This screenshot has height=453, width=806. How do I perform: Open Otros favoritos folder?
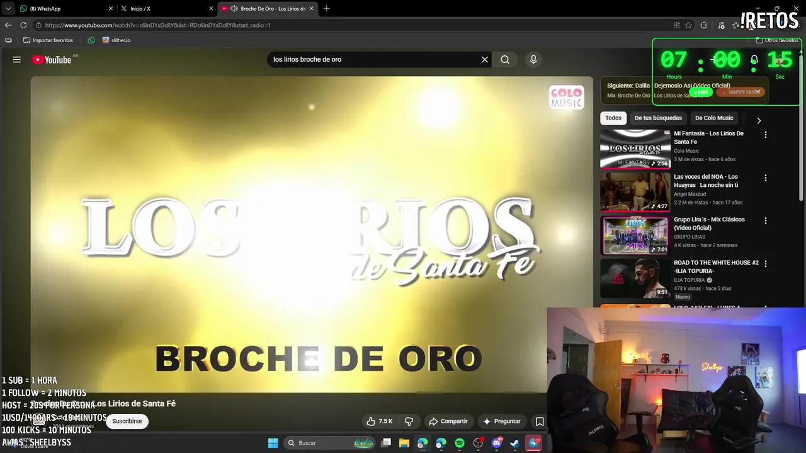777,40
